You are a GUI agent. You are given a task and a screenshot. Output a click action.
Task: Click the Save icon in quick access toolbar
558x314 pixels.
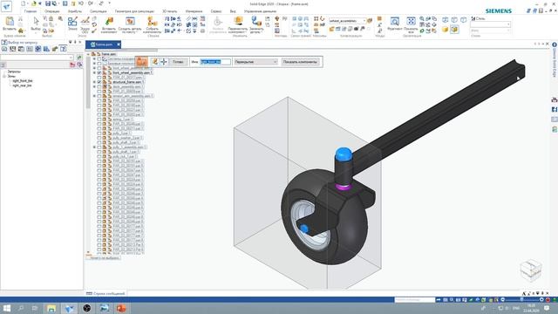[48, 3]
